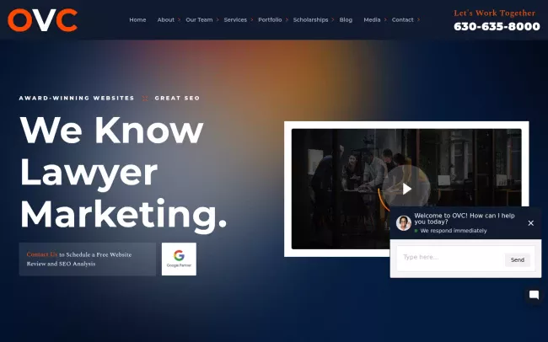This screenshot has height=342, width=548.
Task: Play the hero video
Action: [x=406, y=189]
